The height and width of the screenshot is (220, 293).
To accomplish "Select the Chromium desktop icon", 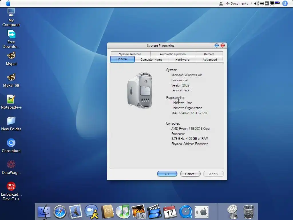I will [11, 146].
